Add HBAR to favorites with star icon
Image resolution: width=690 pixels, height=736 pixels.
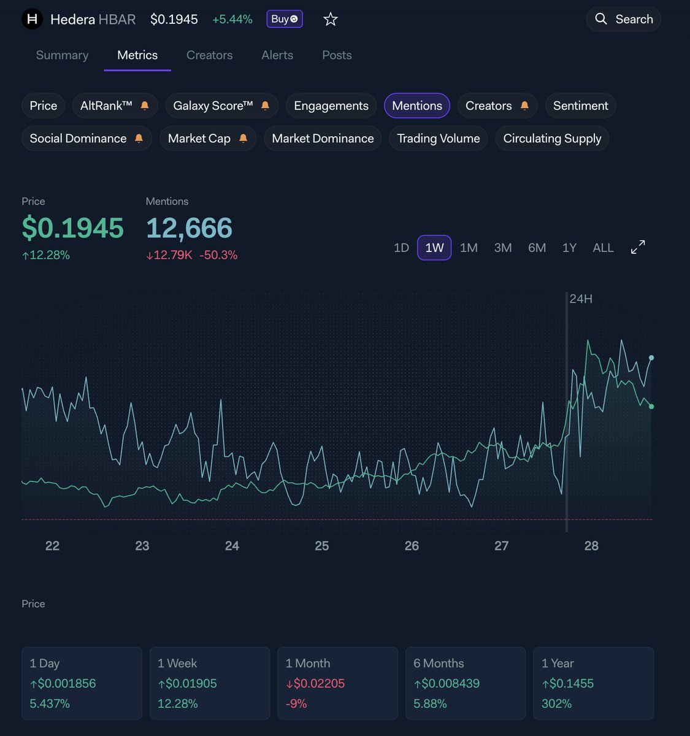click(331, 20)
